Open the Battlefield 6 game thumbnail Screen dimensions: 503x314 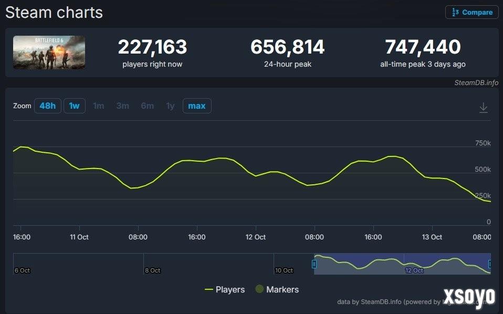click(x=49, y=53)
